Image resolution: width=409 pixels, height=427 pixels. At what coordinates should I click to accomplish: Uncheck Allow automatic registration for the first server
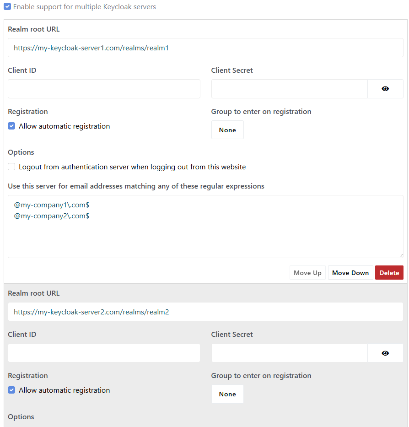[11, 126]
